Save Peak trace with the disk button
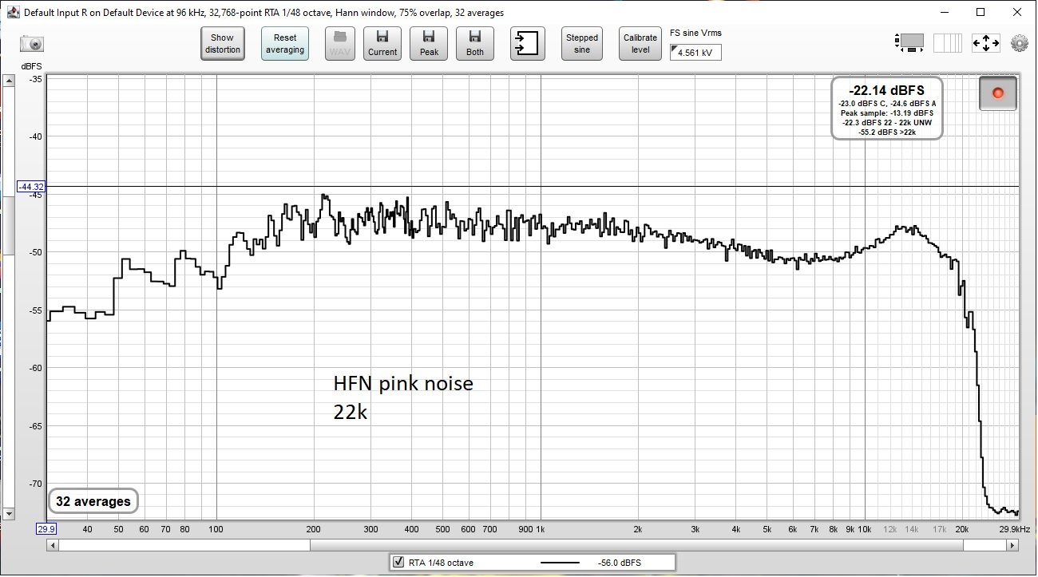The width and height of the screenshot is (1038, 577). click(429, 43)
